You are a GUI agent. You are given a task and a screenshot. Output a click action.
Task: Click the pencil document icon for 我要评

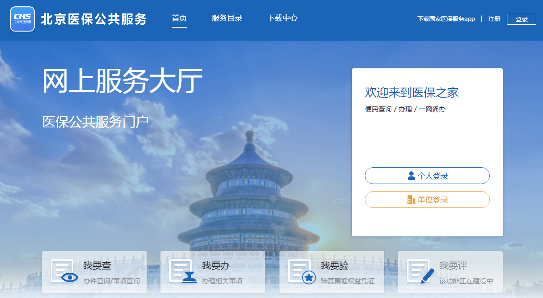[x=421, y=272]
